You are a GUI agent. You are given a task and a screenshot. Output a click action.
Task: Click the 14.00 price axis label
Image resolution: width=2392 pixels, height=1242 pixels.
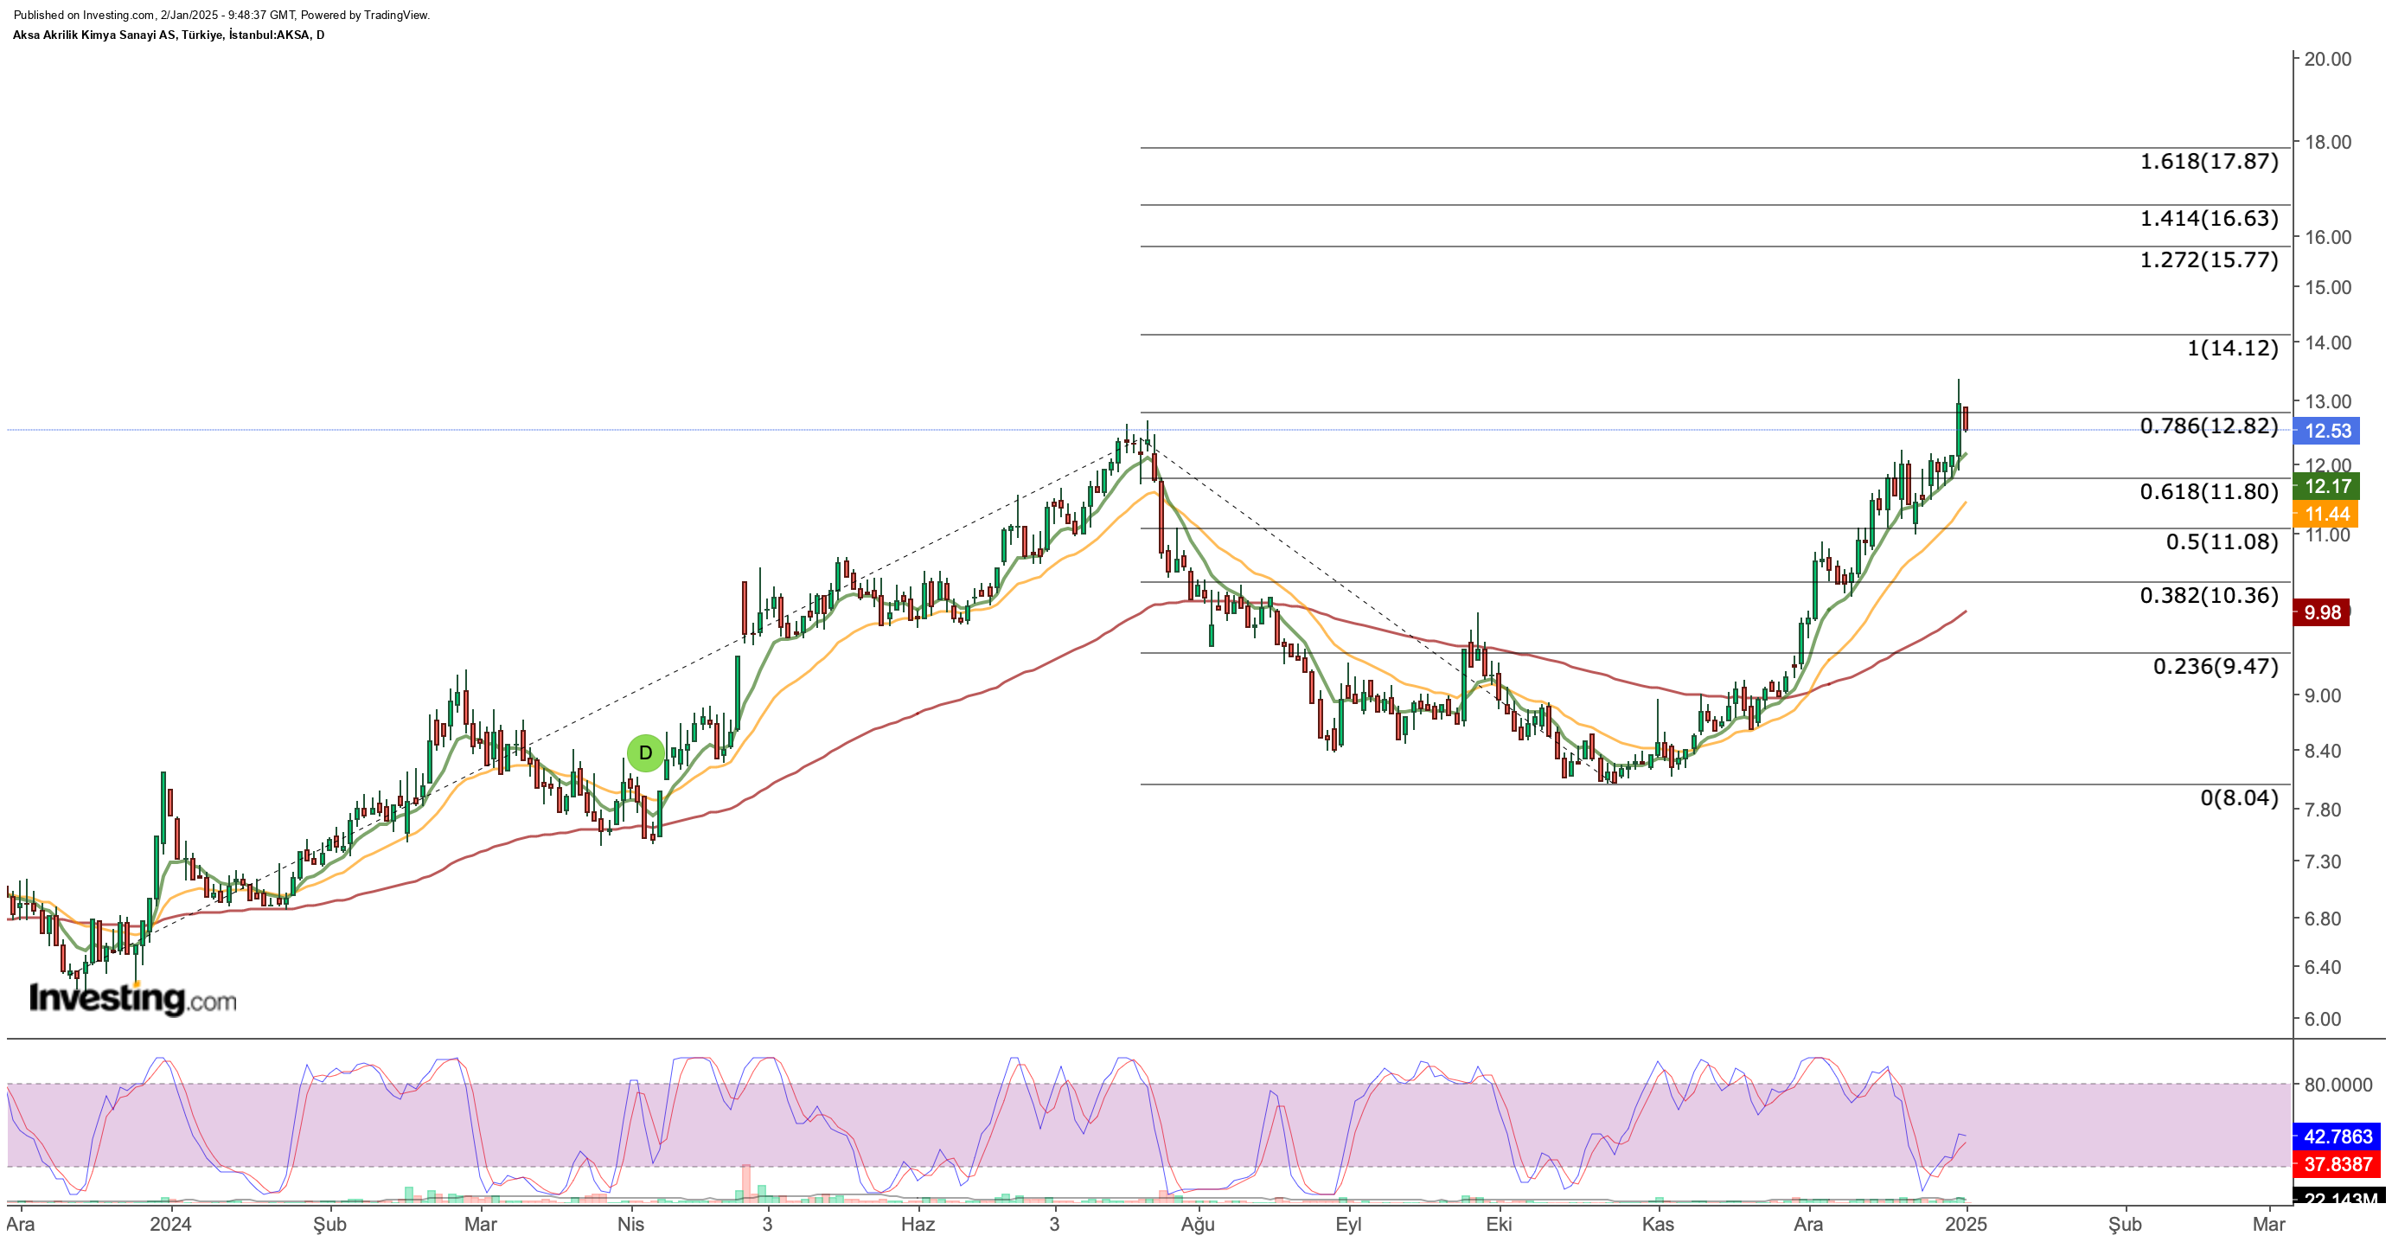pyautogui.click(x=2328, y=343)
